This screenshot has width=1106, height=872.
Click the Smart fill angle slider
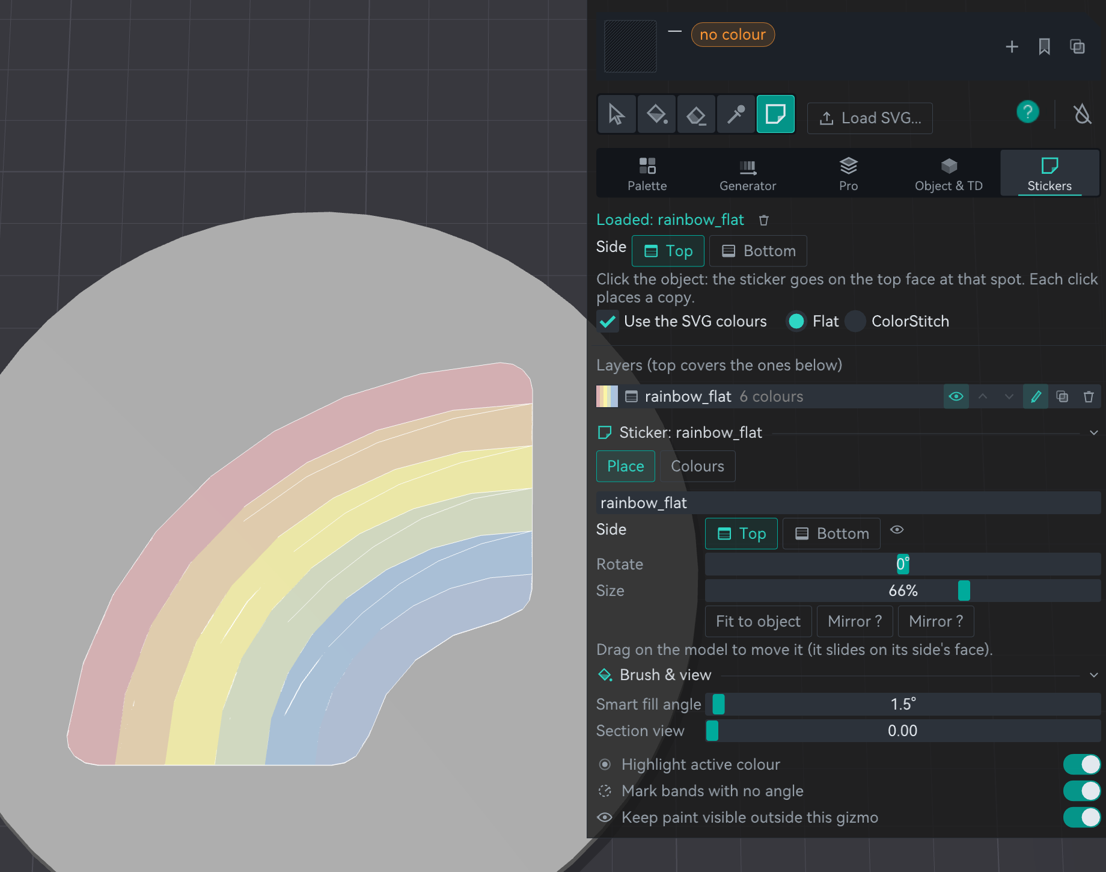tap(903, 704)
